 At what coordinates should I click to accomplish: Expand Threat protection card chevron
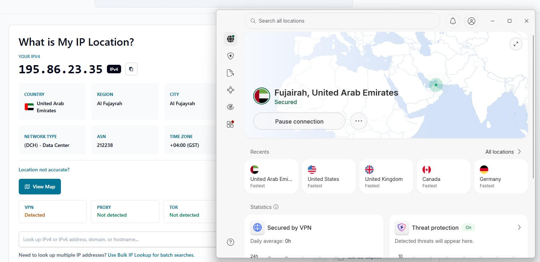coord(519,228)
